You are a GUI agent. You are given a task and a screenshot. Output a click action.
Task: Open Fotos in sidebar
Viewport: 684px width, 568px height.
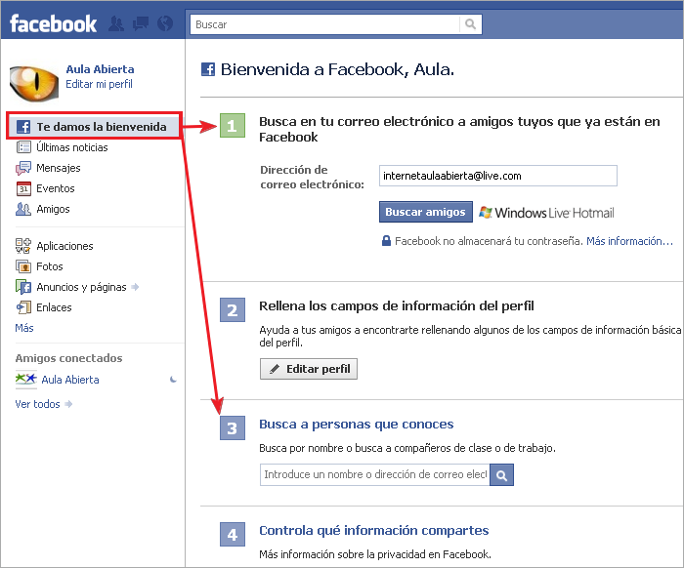click(x=49, y=266)
